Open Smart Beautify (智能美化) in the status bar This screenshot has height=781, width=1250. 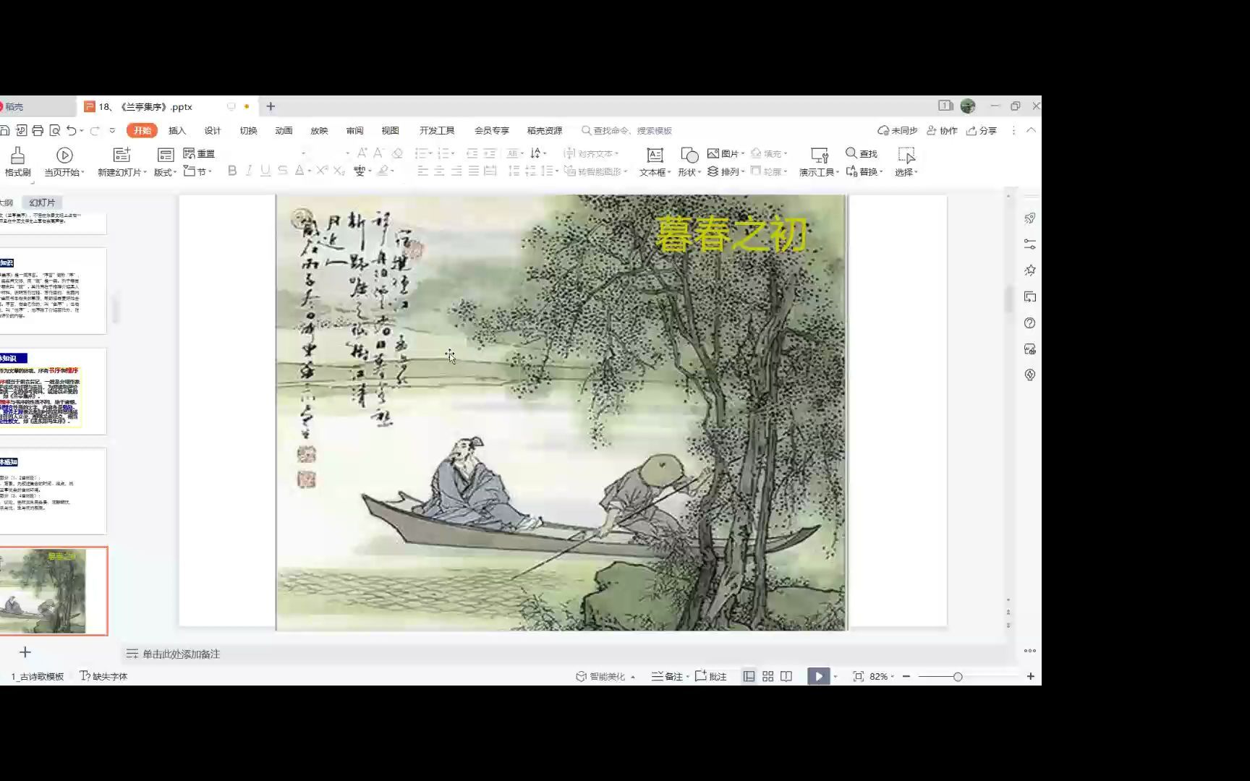click(x=605, y=676)
